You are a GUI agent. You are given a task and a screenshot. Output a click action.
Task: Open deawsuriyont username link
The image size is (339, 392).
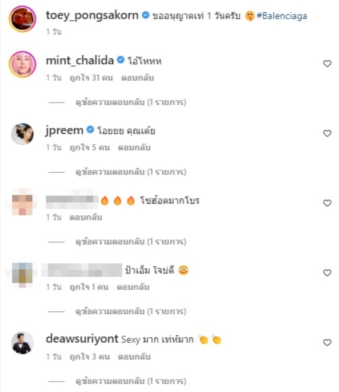[x=82, y=339]
